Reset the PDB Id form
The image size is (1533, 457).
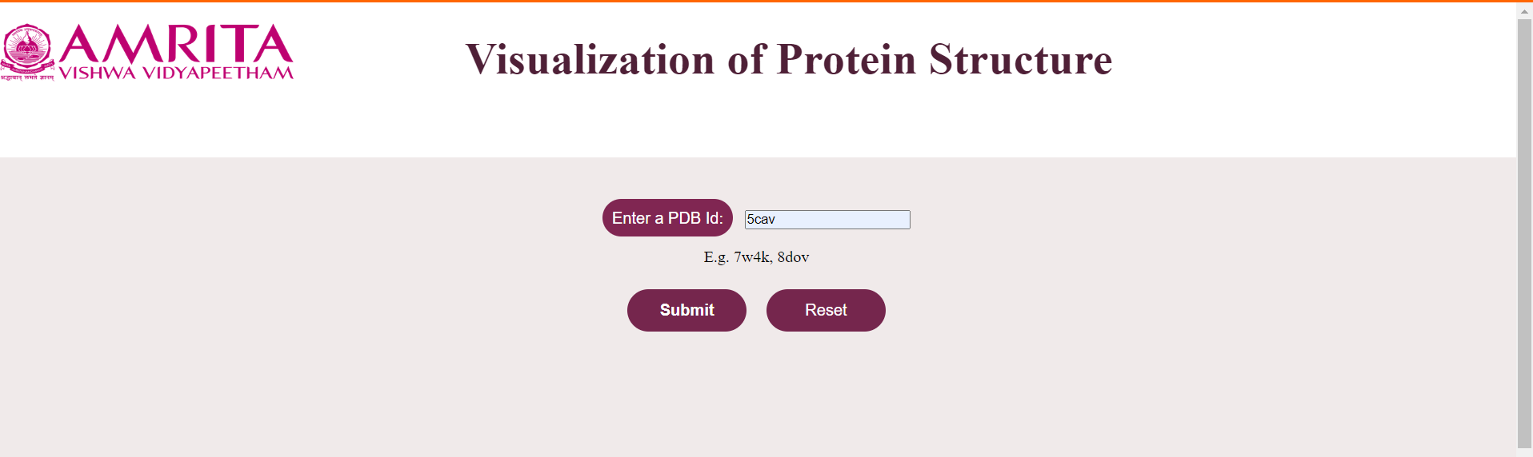click(x=826, y=310)
